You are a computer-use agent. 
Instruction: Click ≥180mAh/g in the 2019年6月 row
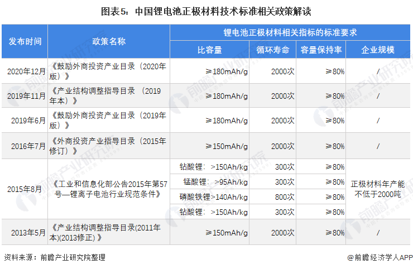(x=227, y=121)
